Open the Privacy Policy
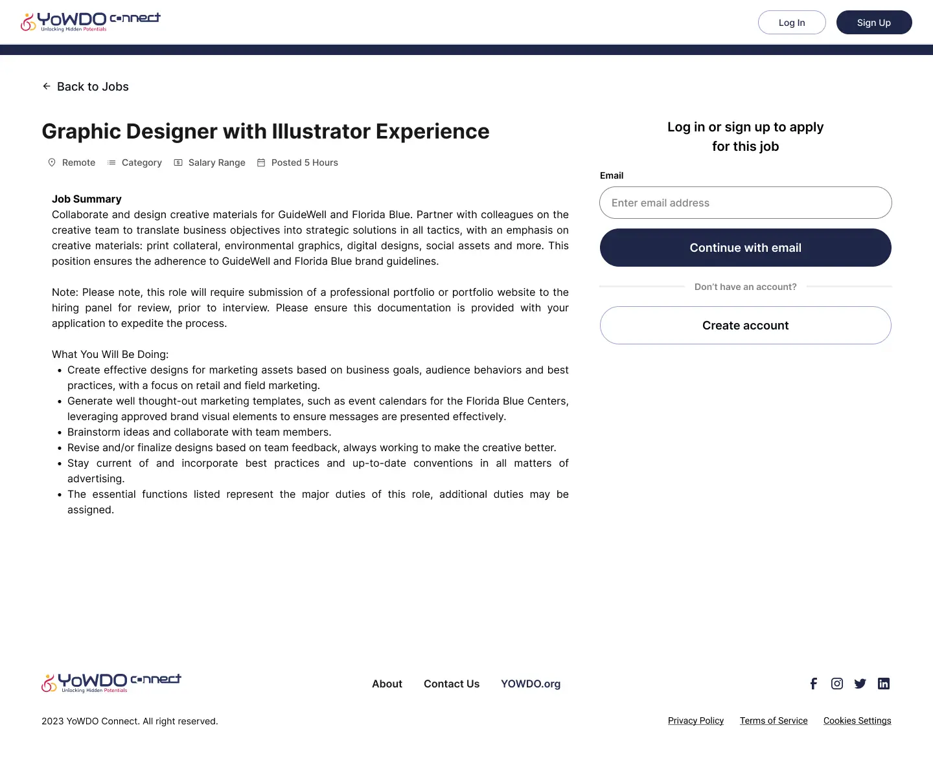 (x=696, y=720)
